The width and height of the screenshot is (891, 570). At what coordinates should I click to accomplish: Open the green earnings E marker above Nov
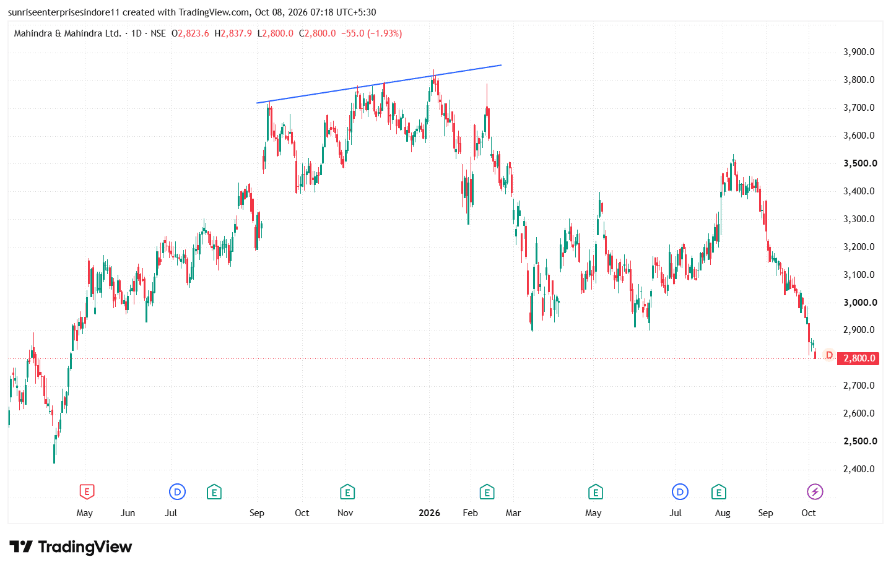point(347,492)
